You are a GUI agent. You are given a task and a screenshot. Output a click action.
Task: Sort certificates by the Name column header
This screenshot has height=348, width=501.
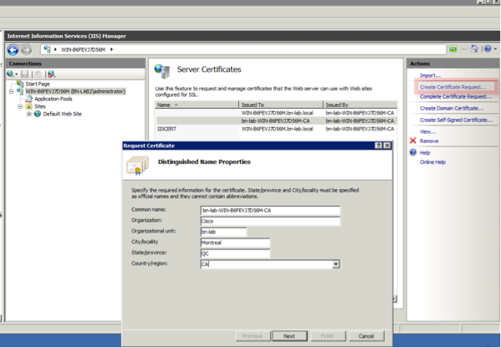pyautogui.click(x=197, y=105)
